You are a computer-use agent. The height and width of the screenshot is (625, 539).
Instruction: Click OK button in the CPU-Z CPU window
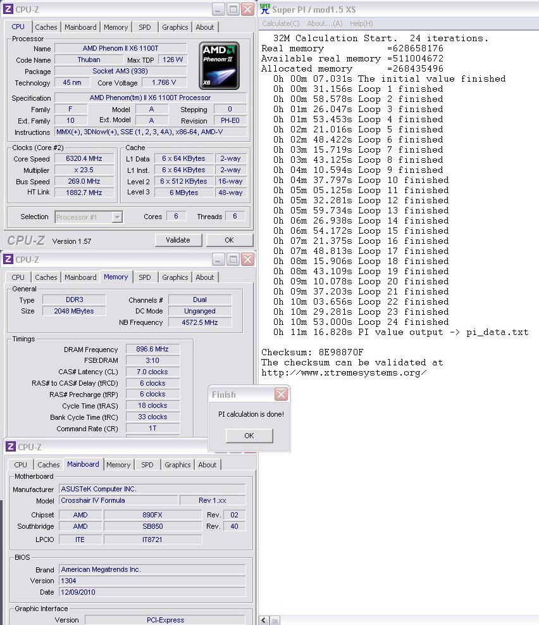229,240
